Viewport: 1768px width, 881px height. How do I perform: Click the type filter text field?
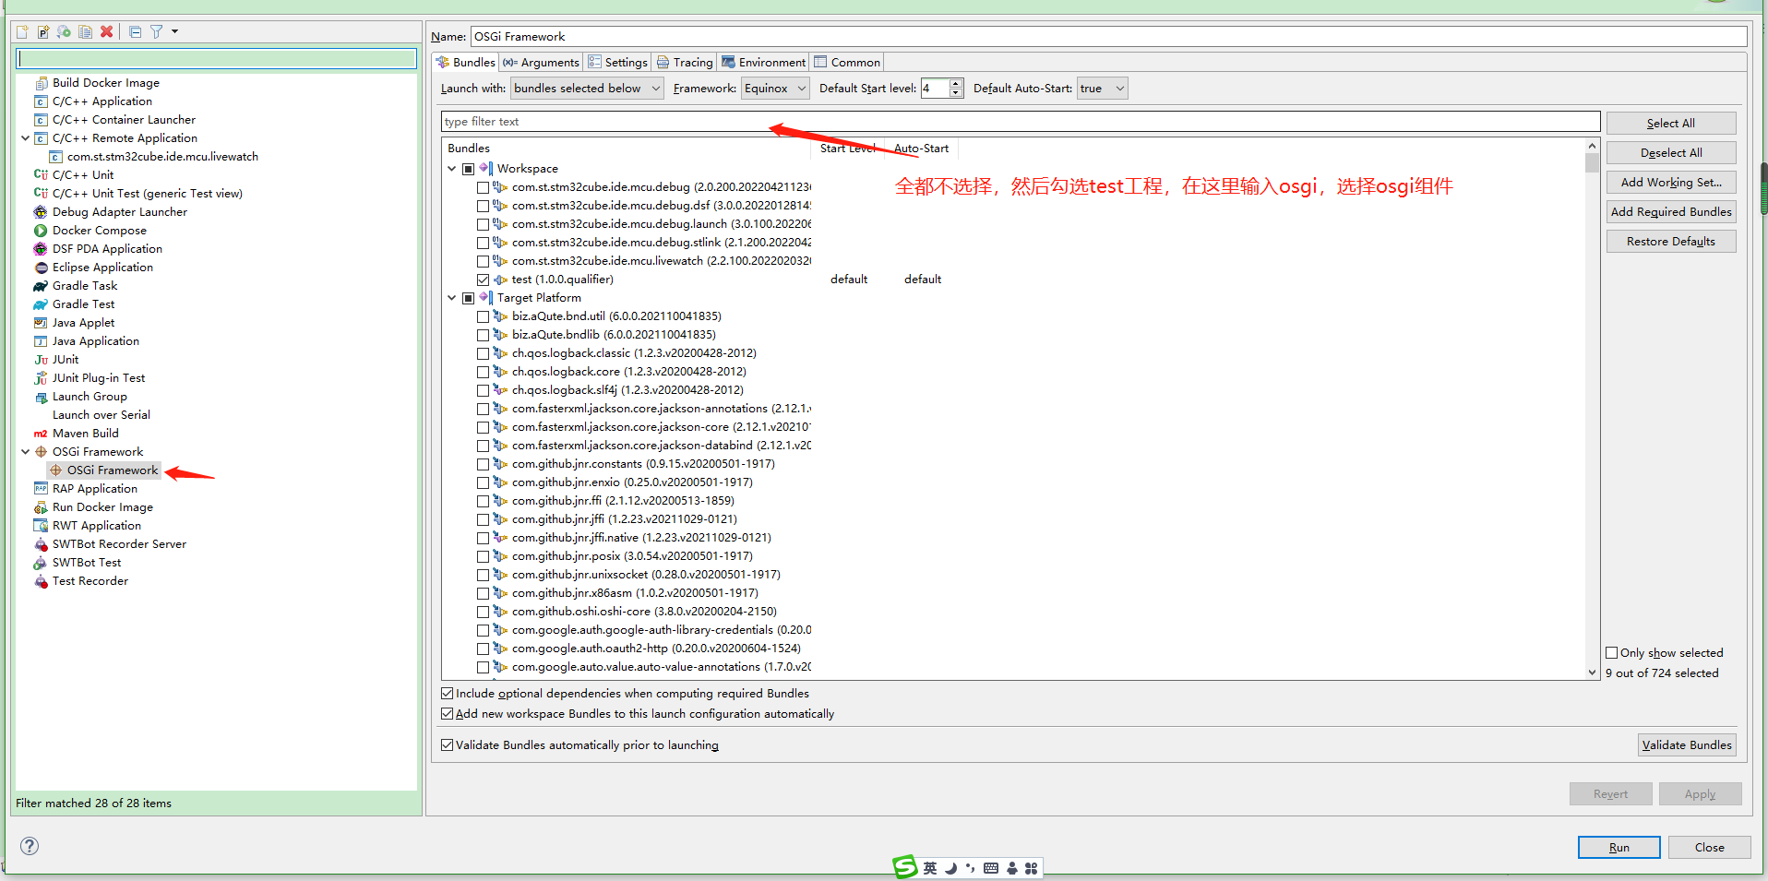click(646, 121)
